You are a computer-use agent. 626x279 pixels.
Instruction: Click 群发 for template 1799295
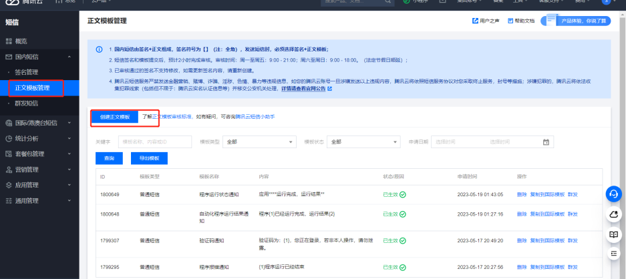(573, 266)
